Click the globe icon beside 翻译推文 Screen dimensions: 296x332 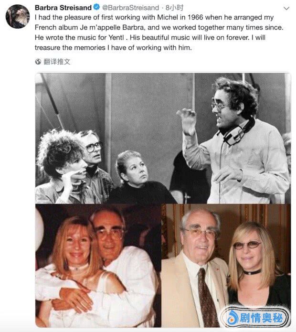(38, 62)
